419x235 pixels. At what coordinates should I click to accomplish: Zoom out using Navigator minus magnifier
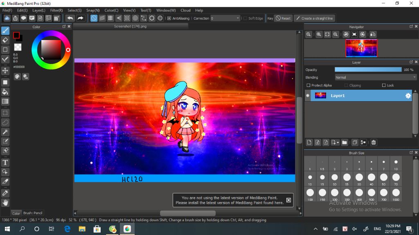[336, 34]
